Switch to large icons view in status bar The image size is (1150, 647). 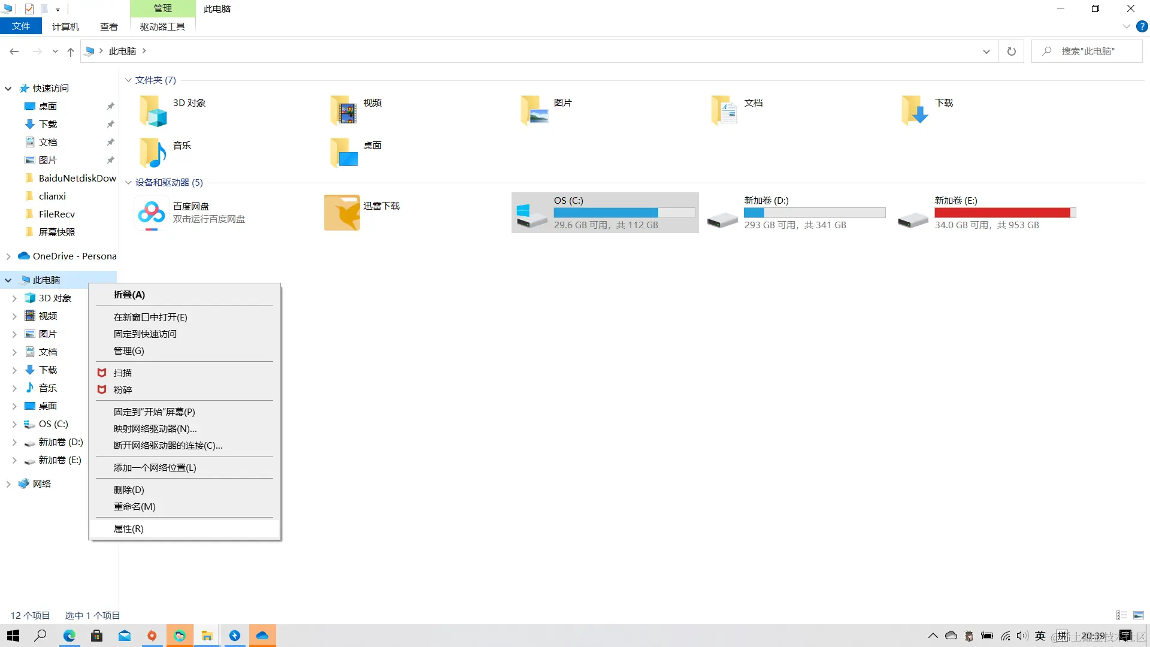1139,615
